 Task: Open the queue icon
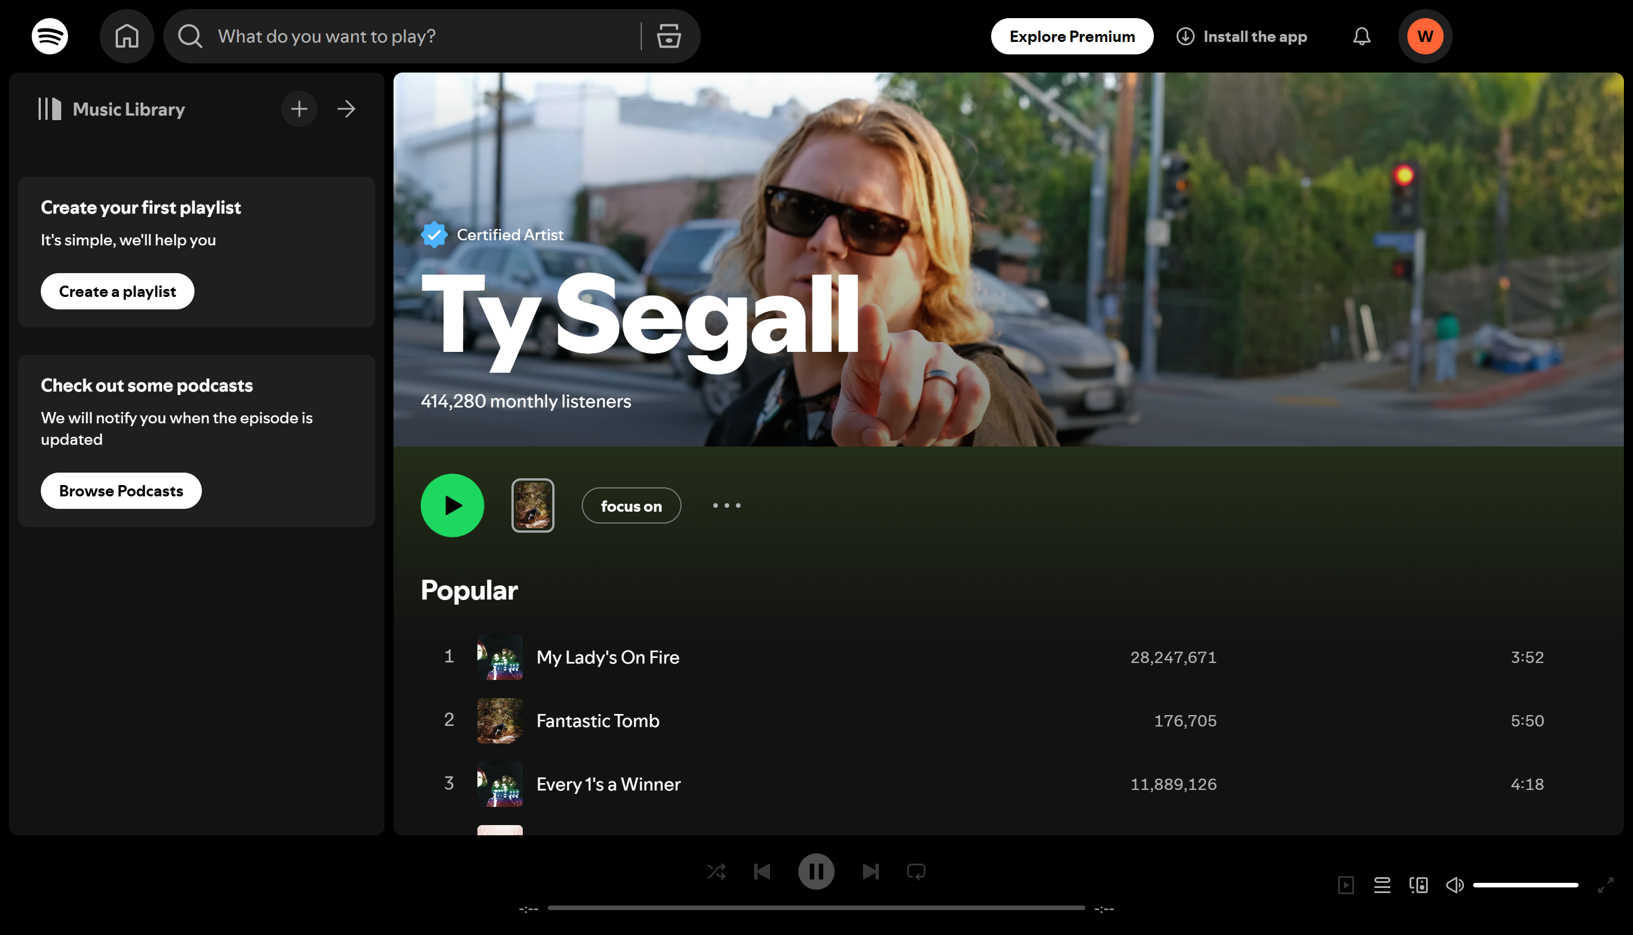pyautogui.click(x=1382, y=886)
